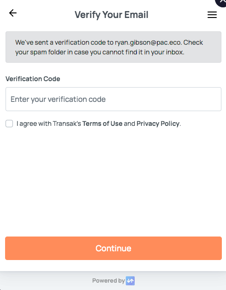Screen dimensions: 226x290
Task: Focus the verification code input field
Action: tap(113, 99)
